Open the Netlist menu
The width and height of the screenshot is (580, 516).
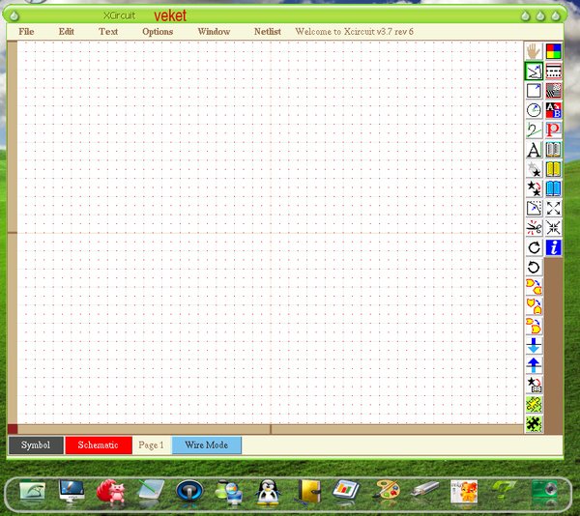click(268, 32)
